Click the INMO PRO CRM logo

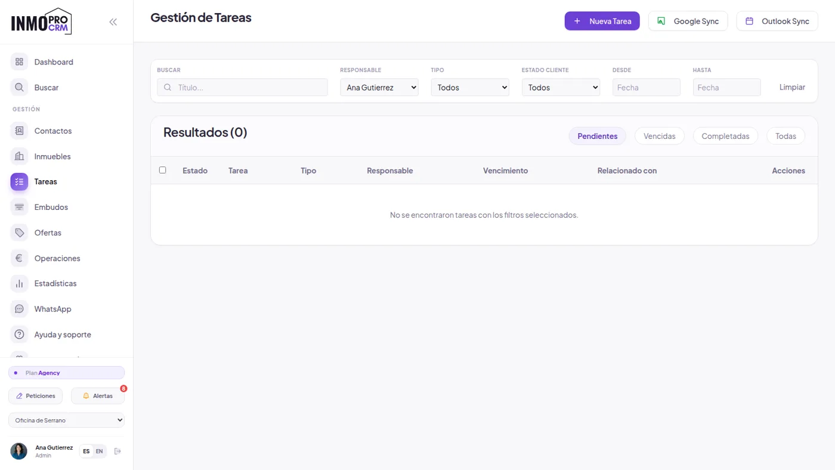[42, 22]
